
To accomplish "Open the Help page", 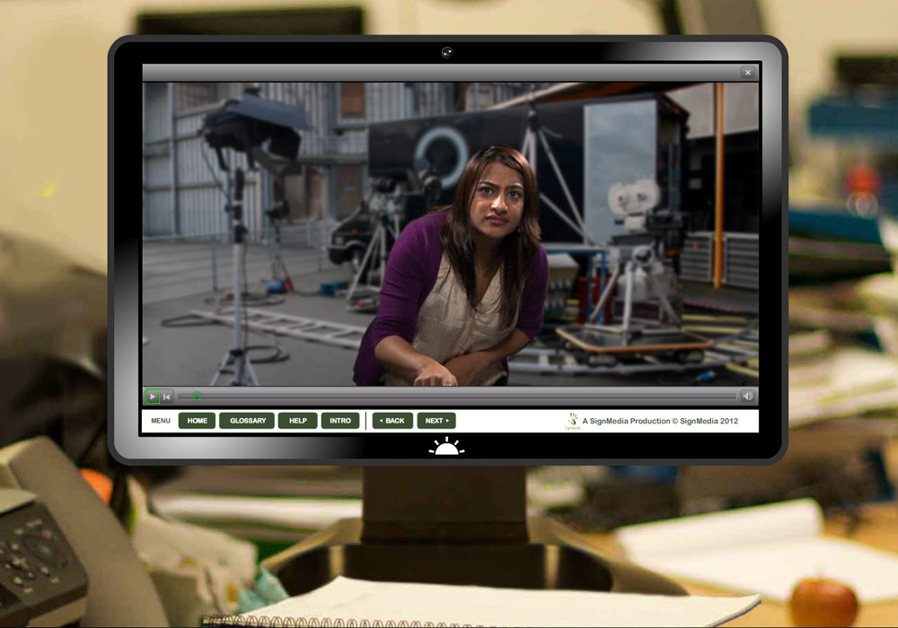I will 297,421.
